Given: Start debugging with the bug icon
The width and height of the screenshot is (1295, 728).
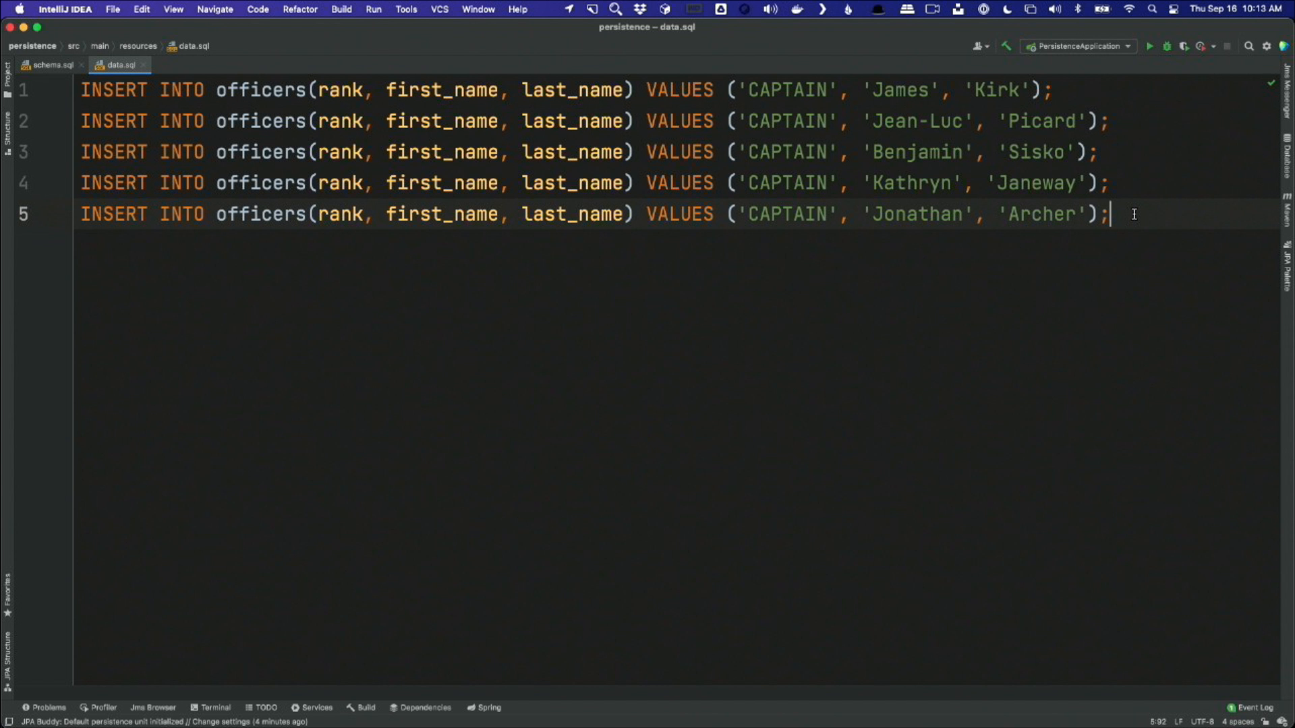Looking at the screenshot, I should pos(1167,47).
